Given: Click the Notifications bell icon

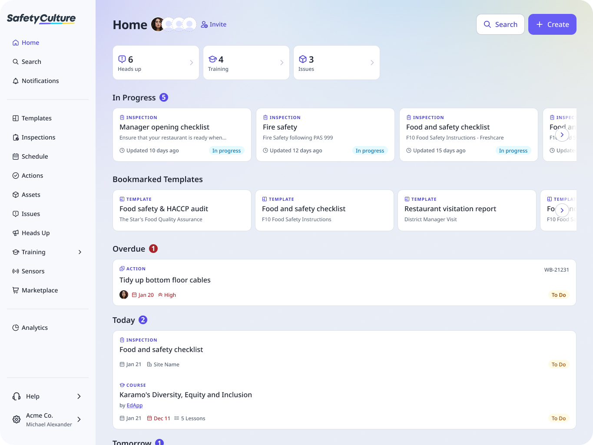Looking at the screenshot, I should 16,81.
